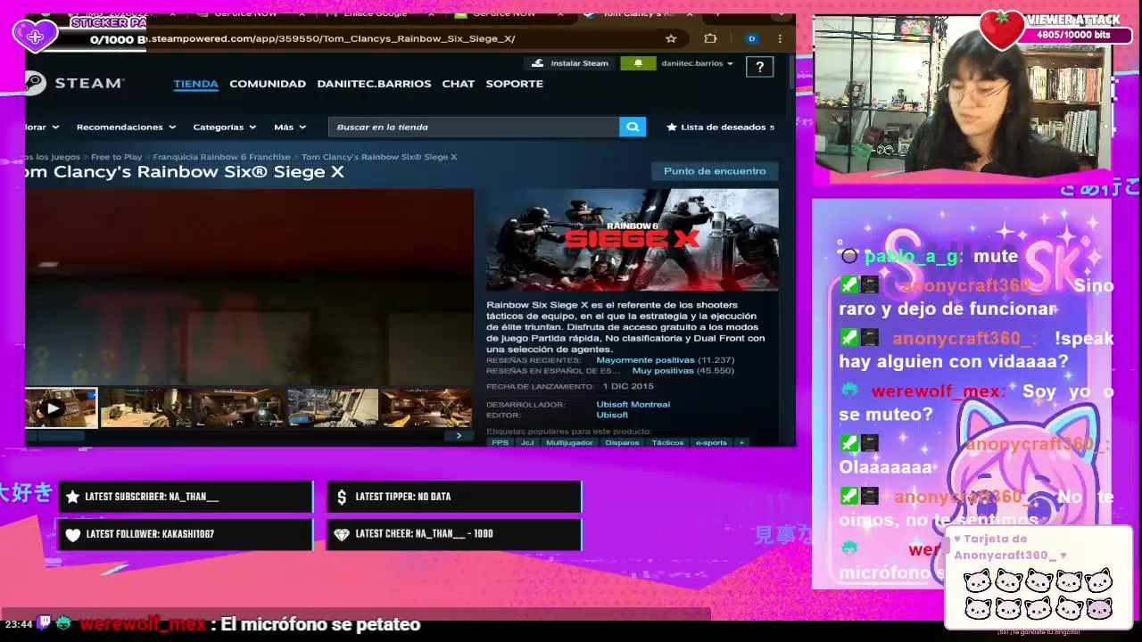This screenshot has height=642, width=1142.
Task: Select the JcJ tag
Action: tap(527, 442)
